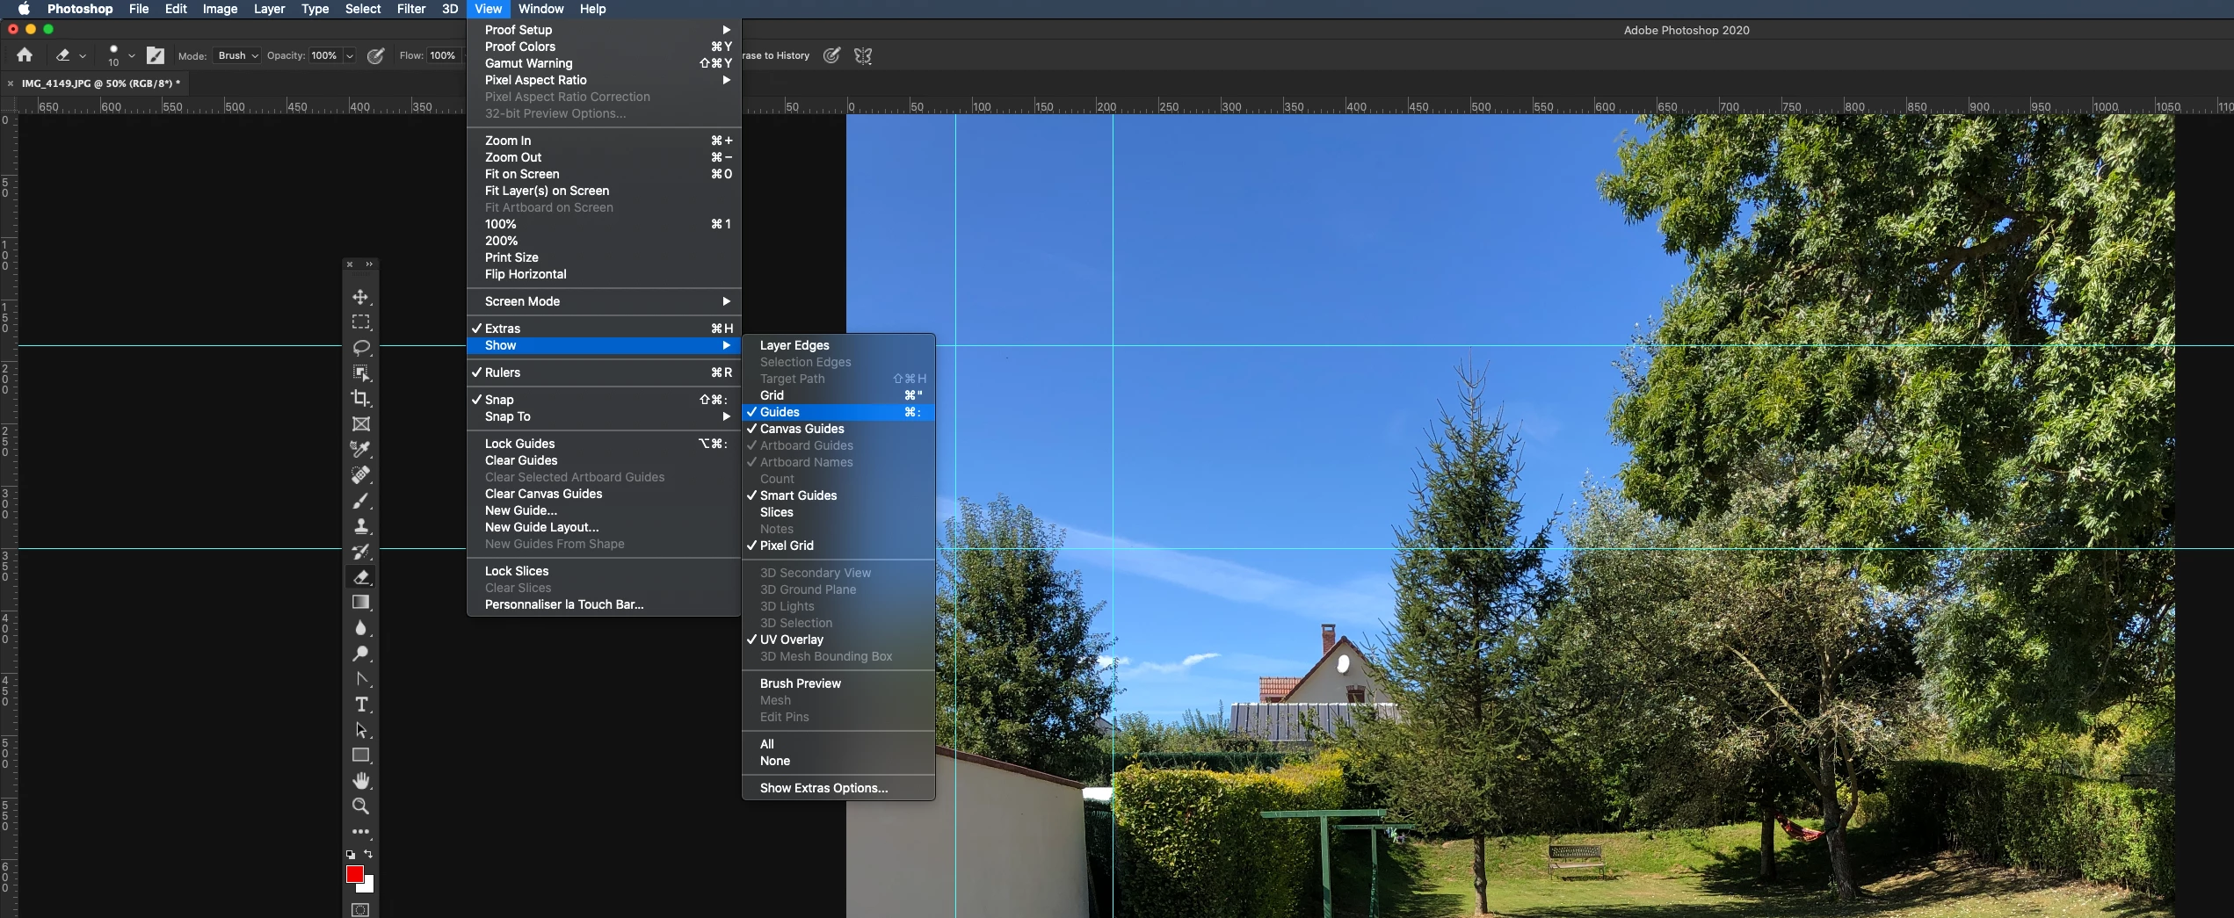Select the Crop tool
This screenshot has width=2234, height=918.
[360, 399]
